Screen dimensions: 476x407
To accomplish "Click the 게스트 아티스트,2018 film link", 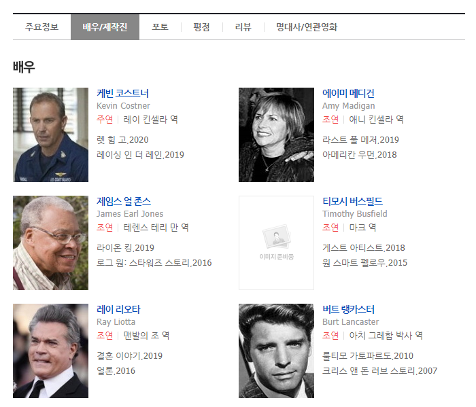I will click(363, 247).
